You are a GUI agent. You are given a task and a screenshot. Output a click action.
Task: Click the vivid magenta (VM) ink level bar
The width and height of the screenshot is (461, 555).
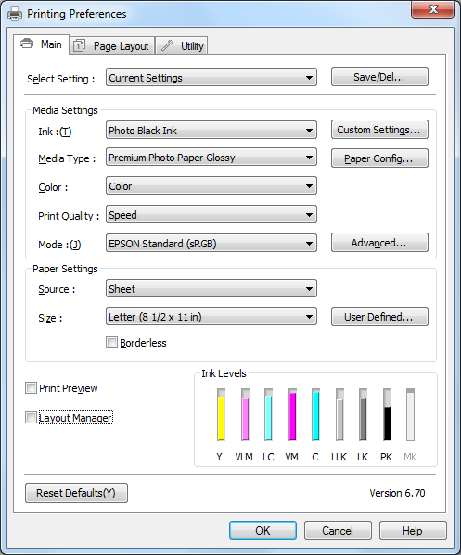tap(292, 414)
